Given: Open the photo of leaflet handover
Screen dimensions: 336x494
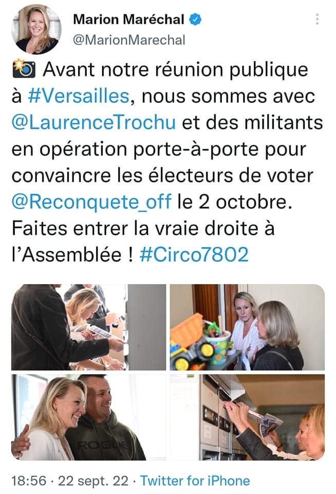Looking at the screenshot, I should 89,327.
